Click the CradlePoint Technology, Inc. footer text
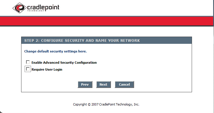This screenshot has width=214, height=113. pyautogui.click(x=119, y=104)
